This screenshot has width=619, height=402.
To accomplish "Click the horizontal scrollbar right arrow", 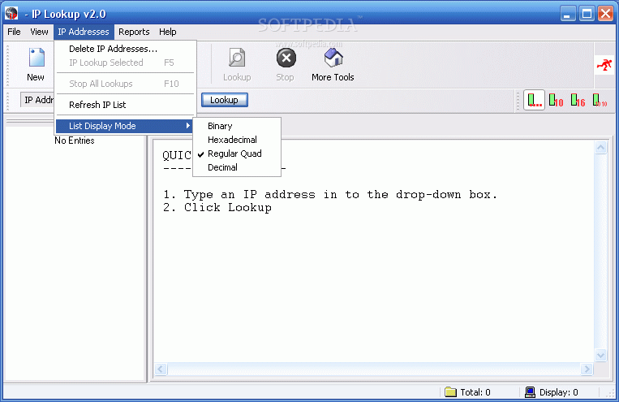I will tap(587, 370).
